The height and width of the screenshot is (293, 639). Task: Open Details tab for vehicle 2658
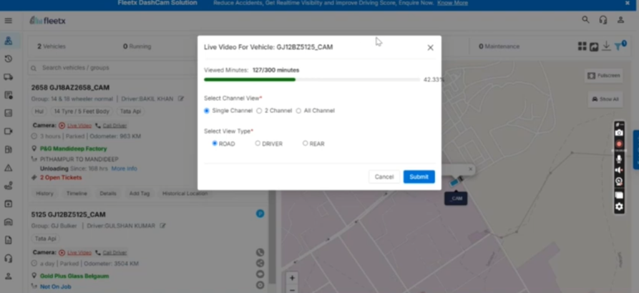[108, 193]
